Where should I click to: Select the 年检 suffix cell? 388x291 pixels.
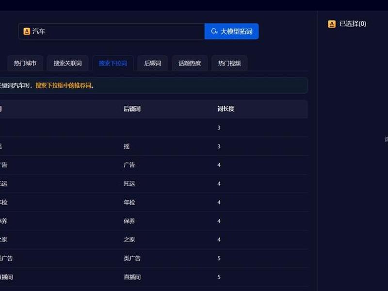tap(129, 202)
